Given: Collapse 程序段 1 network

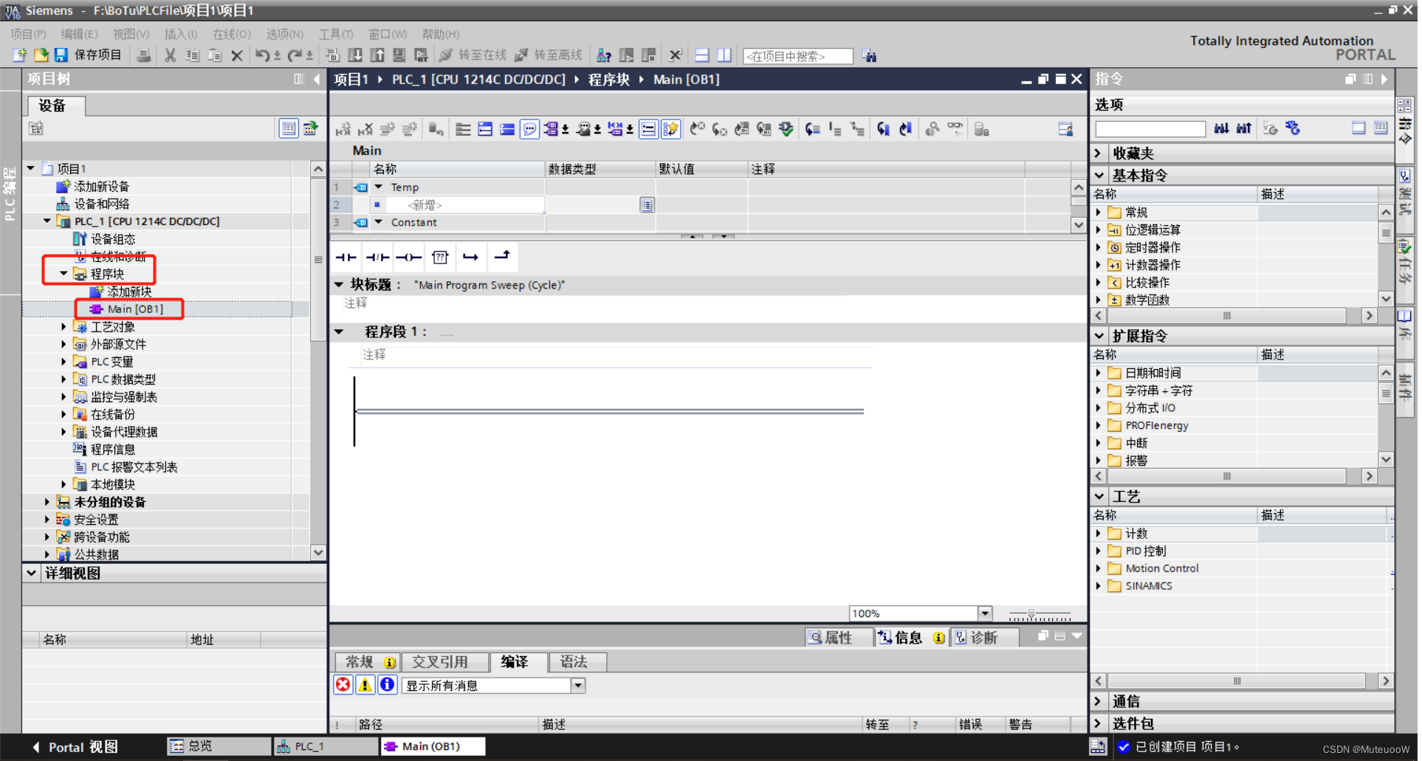Looking at the screenshot, I should (339, 332).
